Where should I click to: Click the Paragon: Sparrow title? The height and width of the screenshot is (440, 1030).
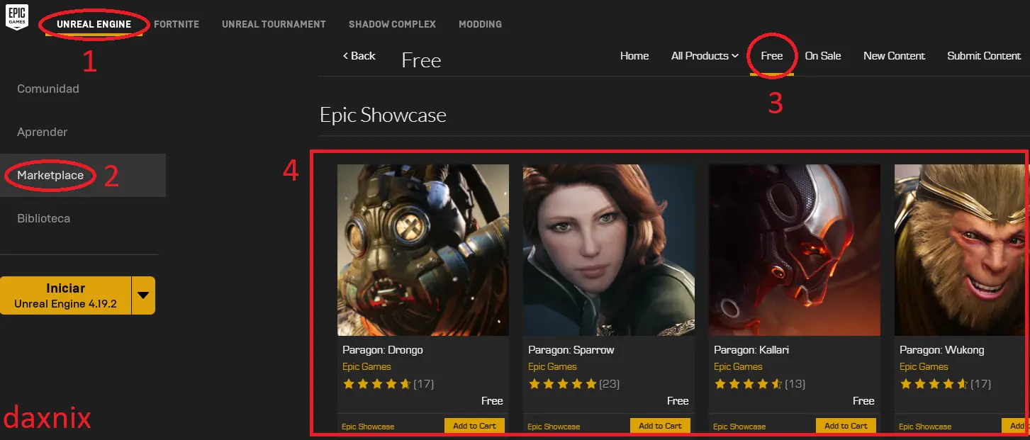571,350
